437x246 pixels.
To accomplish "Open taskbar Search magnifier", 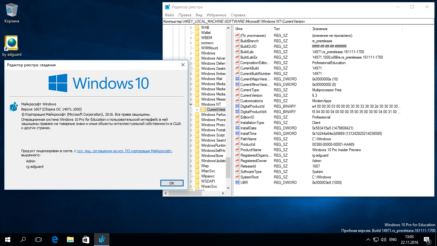I will coord(23,239).
